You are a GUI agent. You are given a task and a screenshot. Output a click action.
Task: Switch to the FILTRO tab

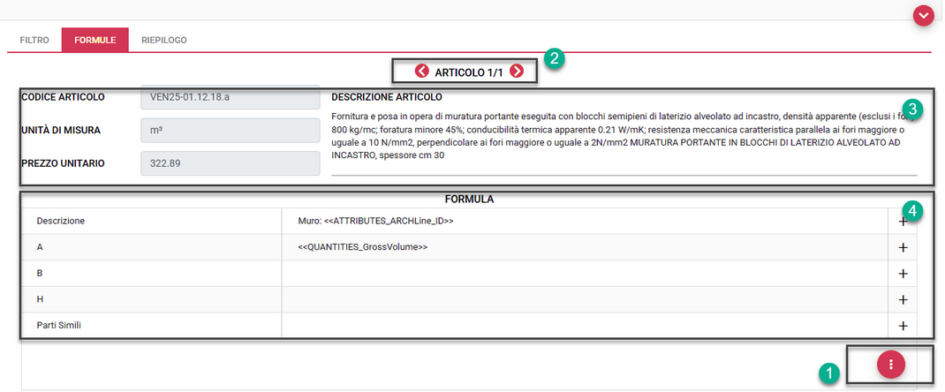34,41
